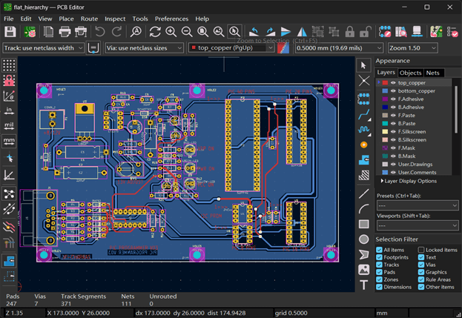This screenshot has height=318, width=462.
Task: Select the Add vias tool
Action: (x=364, y=145)
